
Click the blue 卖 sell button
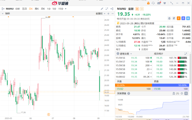[x=183, y=18]
